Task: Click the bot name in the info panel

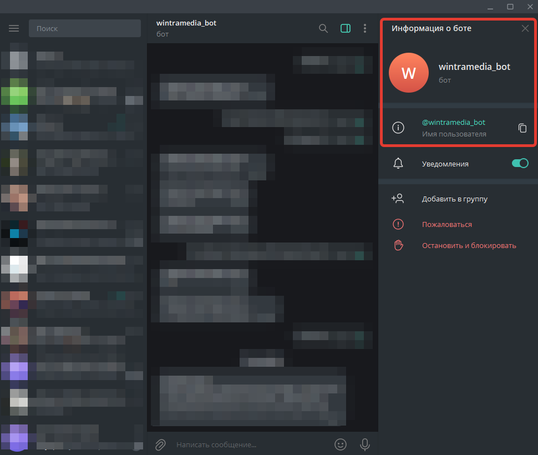Action: pyautogui.click(x=474, y=67)
